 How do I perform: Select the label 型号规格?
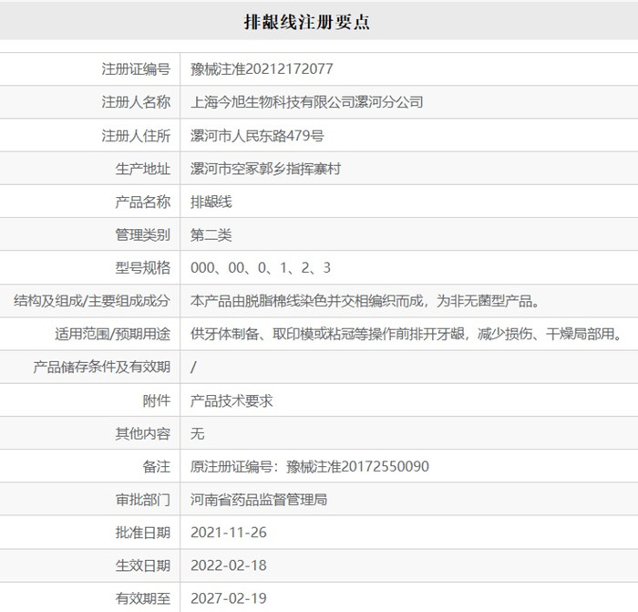143,267
